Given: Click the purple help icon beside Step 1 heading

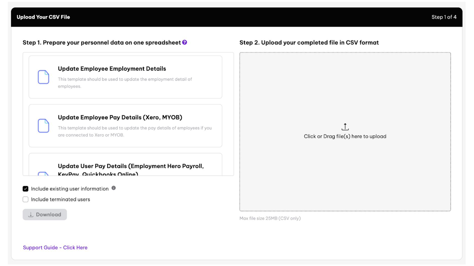Looking at the screenshot, I should [185, 42].
